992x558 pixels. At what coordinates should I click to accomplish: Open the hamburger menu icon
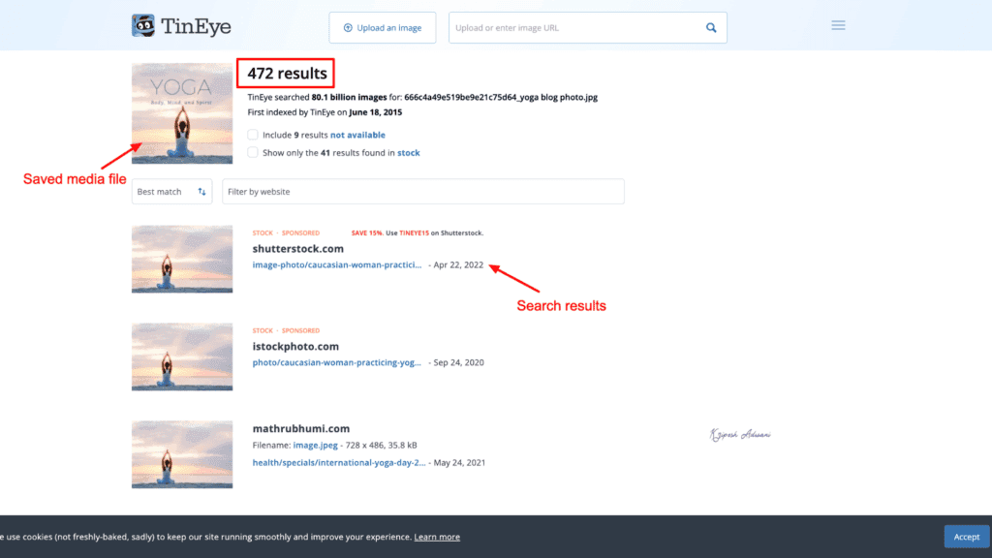(838, 25)
